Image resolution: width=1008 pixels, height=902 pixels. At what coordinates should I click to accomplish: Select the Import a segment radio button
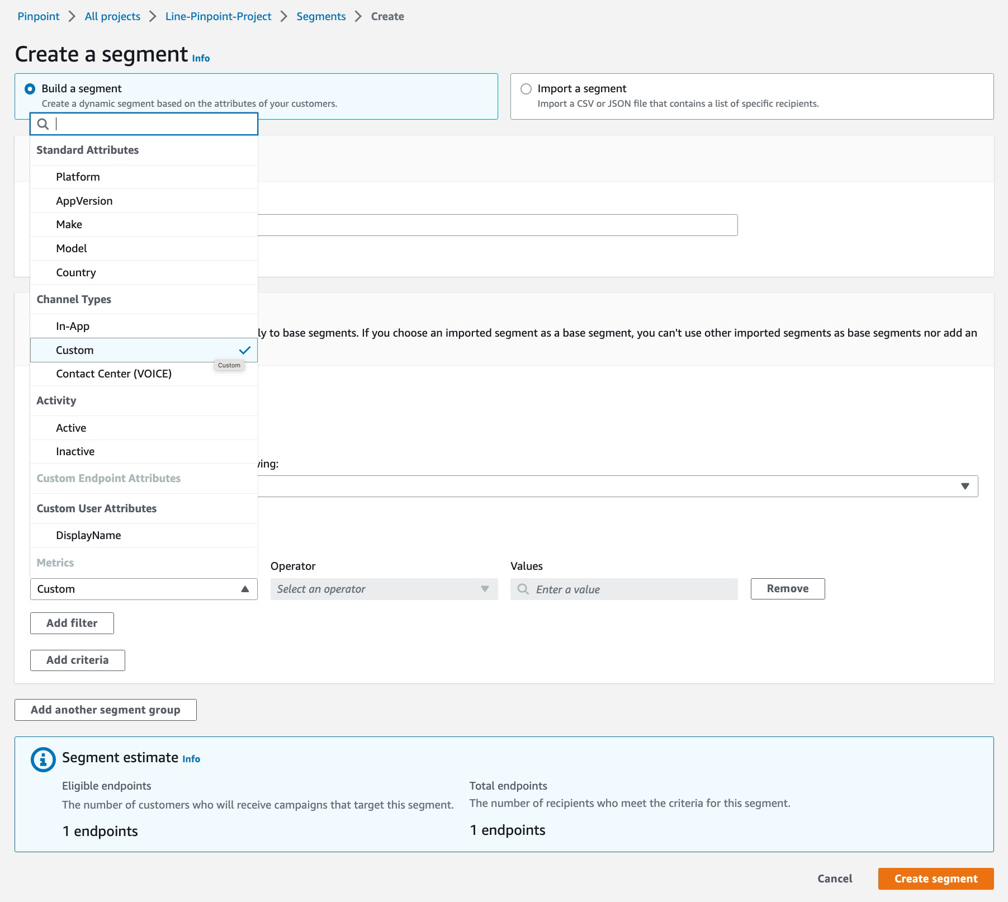point(526,88)
